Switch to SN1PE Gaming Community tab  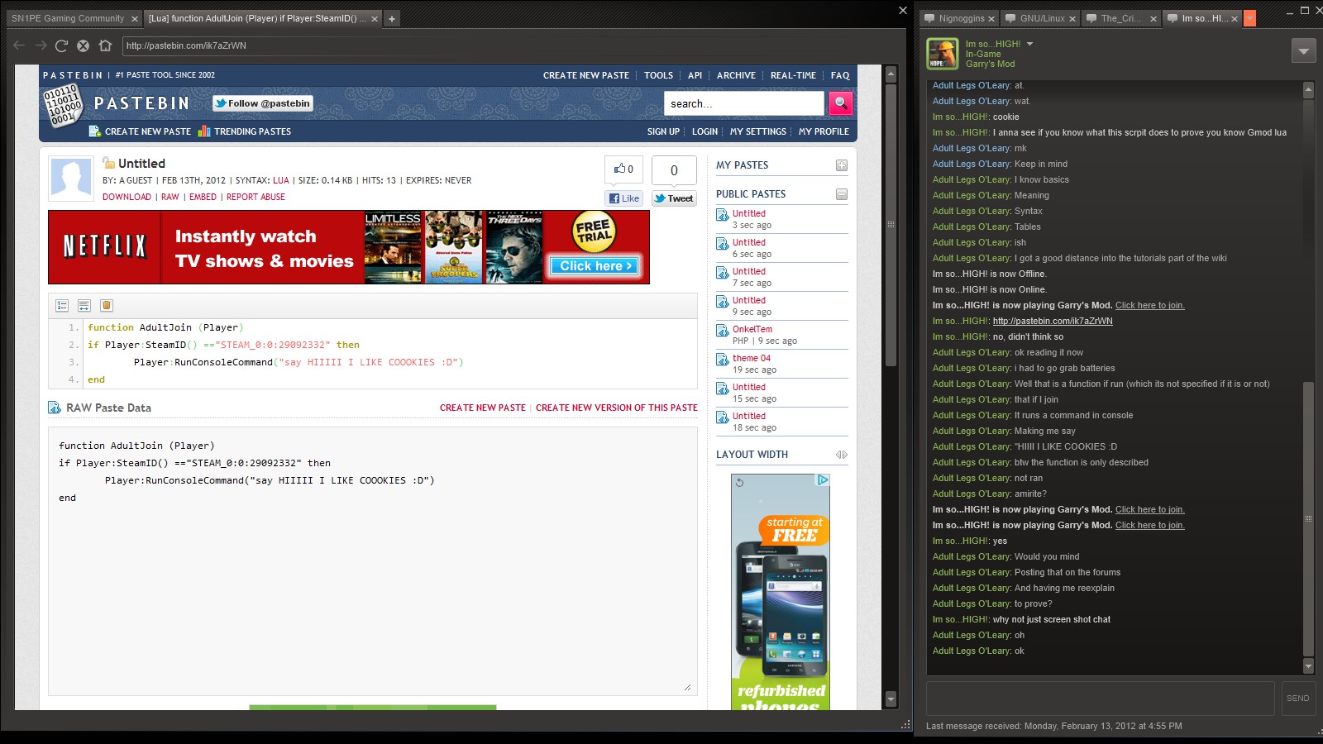coord(68,18)
